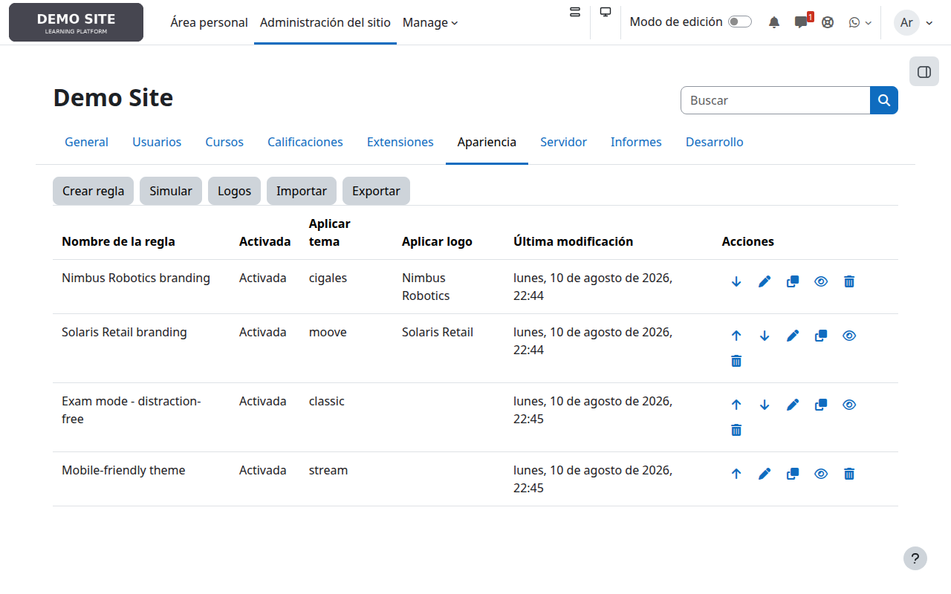This screenshot has width=951, height=594.
Task: Click the monitor display icon in header
Action: pyautogui.click(x=606, y=12)
